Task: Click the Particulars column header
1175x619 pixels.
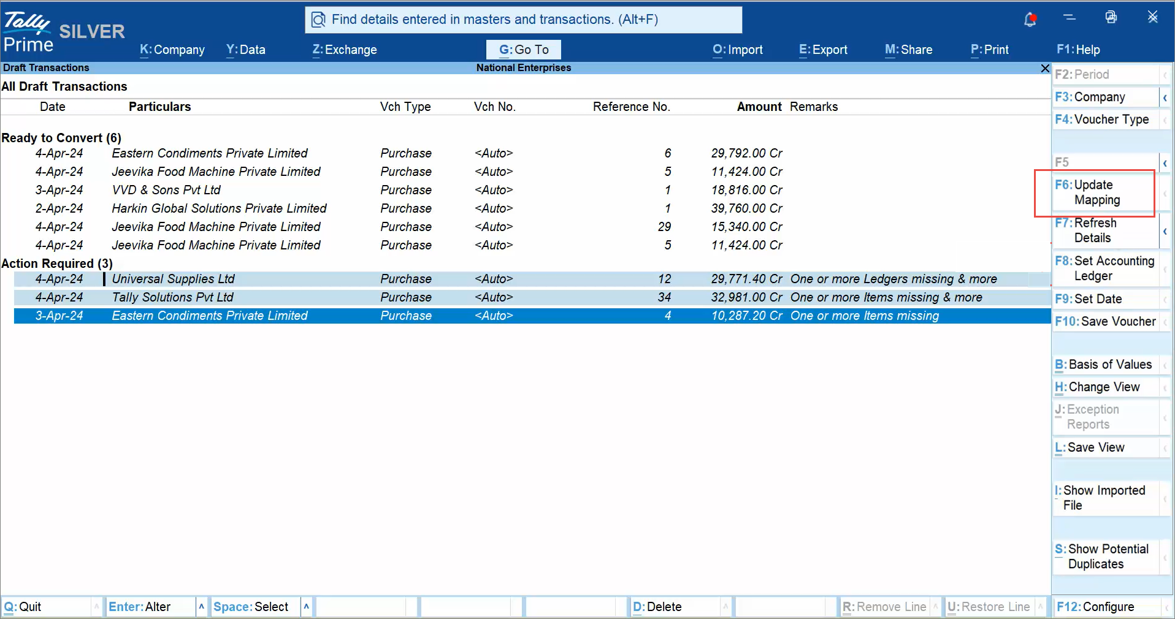Action: [159, 107]
